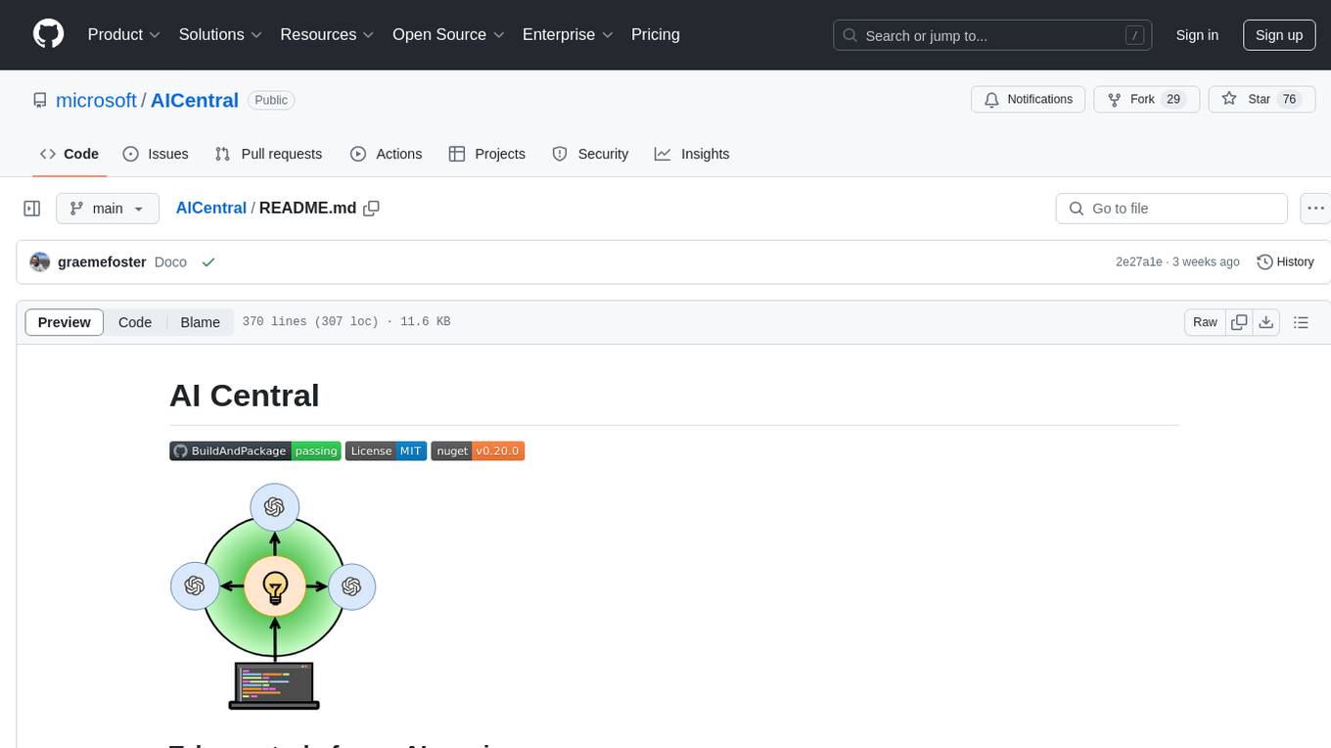The width and height of the screenshot is (1331, 748).
Task: Open the Doco commit message
Action: point(170,262)
